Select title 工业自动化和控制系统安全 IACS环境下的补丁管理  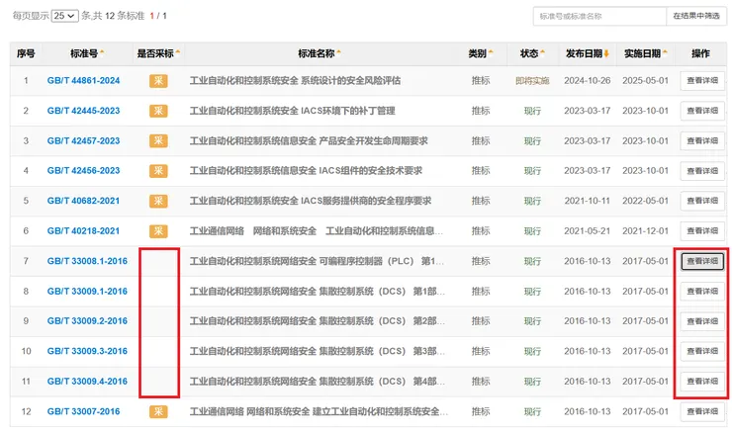[292, 111]
